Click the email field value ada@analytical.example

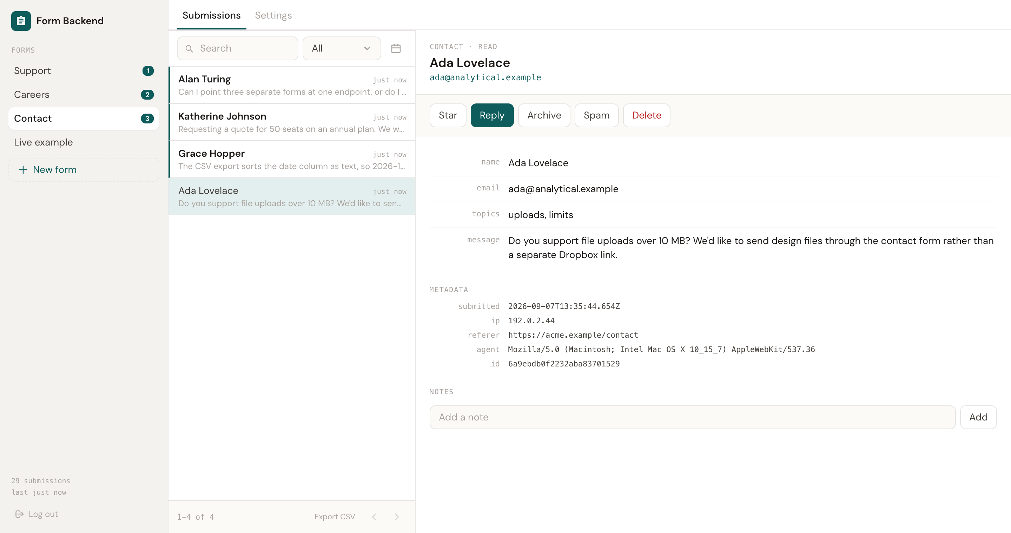click(x=563, y=189)
